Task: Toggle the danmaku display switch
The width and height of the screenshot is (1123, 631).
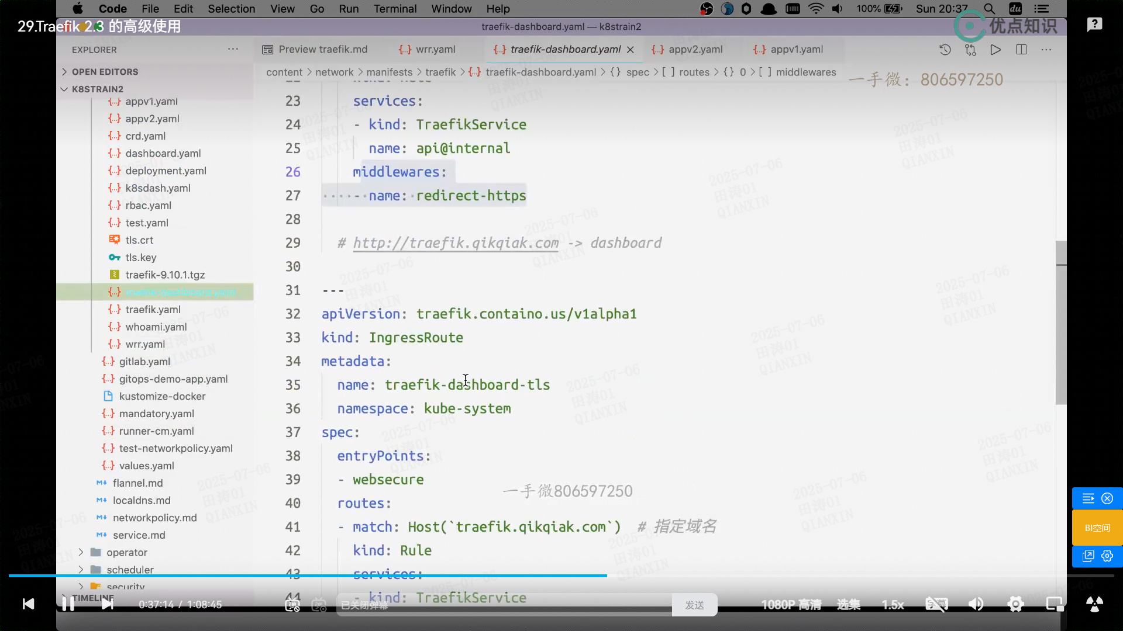Action: 292,605
